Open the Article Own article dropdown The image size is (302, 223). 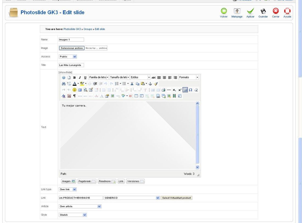pos(80,207)
